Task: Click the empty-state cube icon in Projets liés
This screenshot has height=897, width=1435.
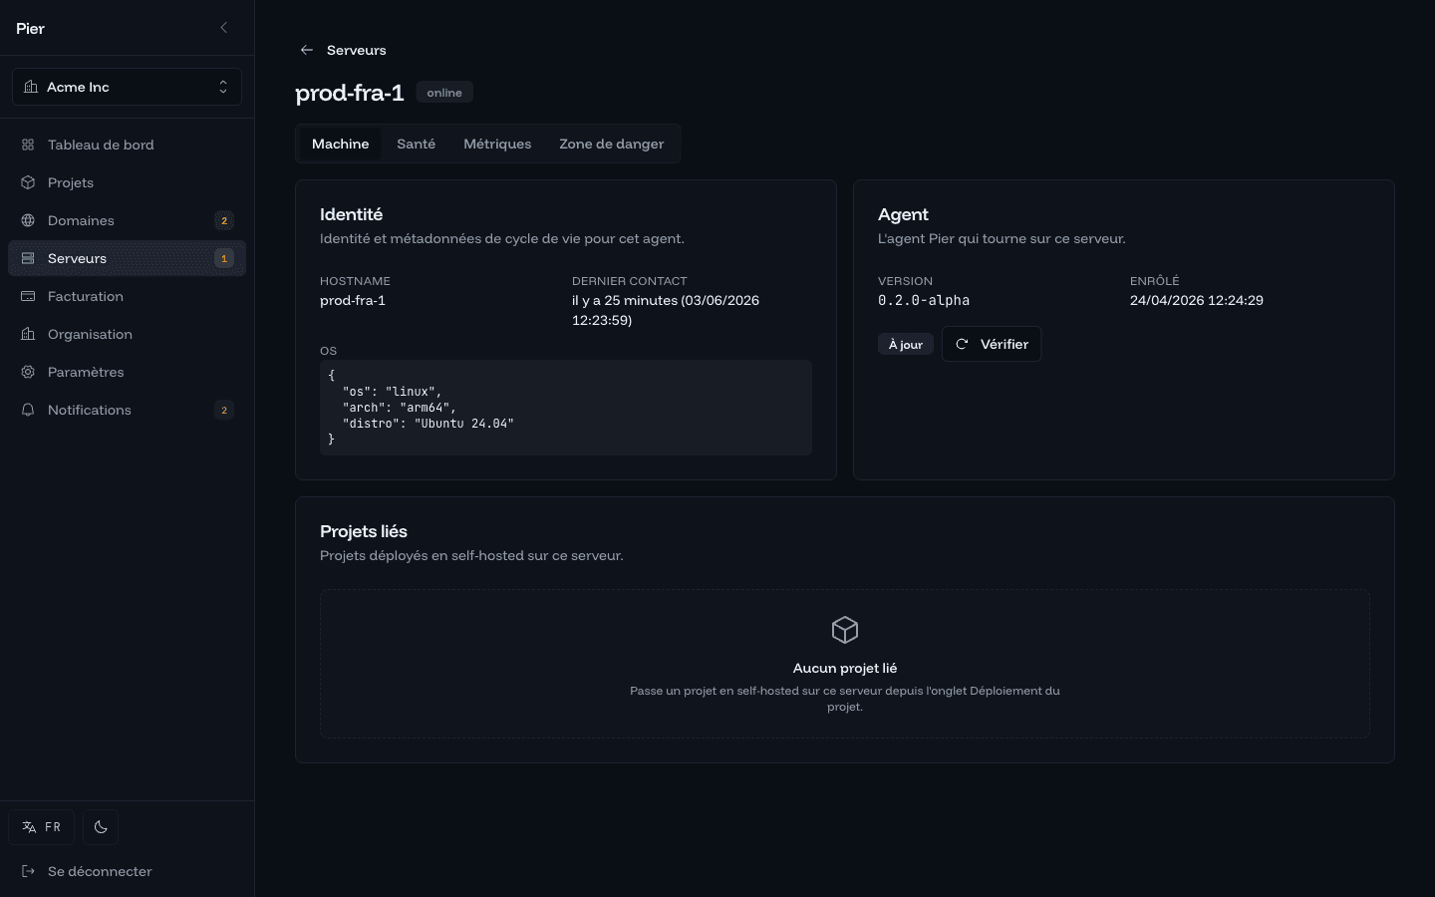Action: click(x=845, y=630)
